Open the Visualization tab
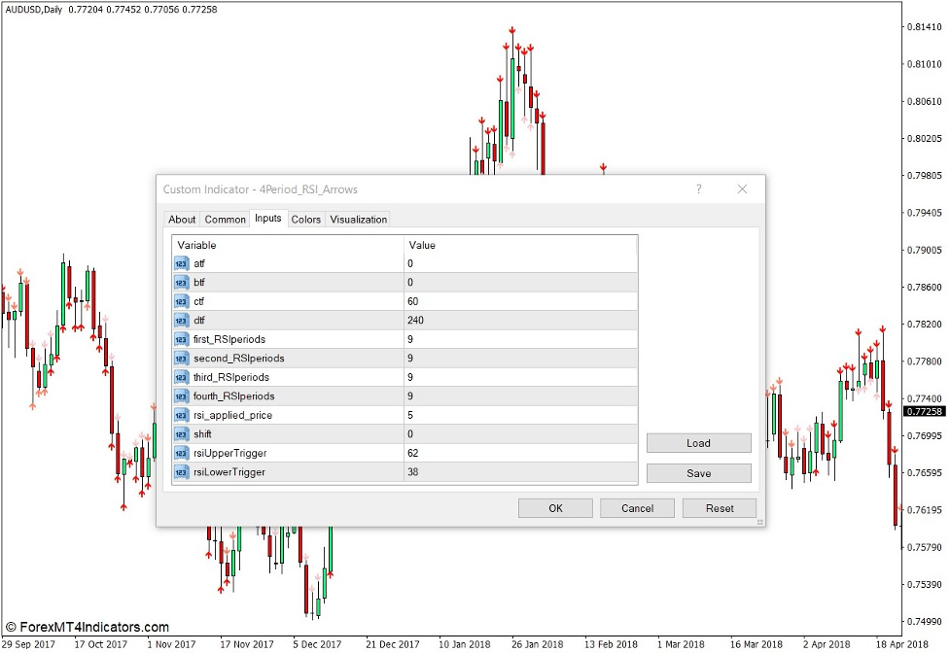Viewport: 950px width, 653px height. coord(358,219)
